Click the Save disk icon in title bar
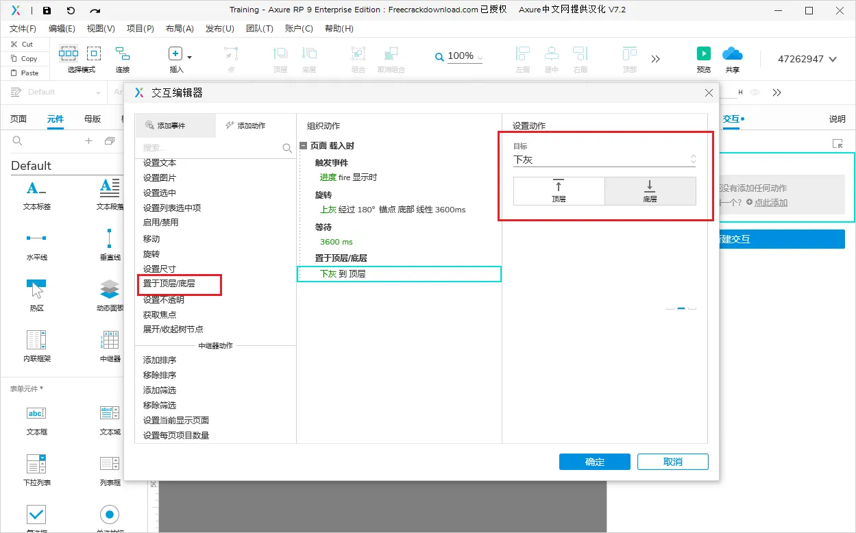 pos(47,10)
